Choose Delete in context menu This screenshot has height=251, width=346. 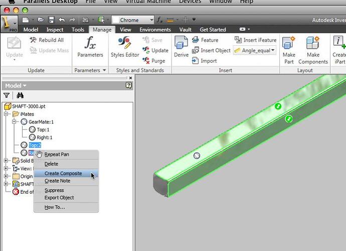click(66, 164)
